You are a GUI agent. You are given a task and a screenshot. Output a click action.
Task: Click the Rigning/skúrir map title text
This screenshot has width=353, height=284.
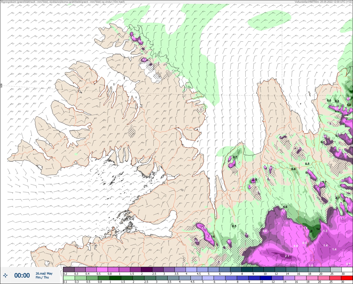pyautogui.click(x=62, y=2)
